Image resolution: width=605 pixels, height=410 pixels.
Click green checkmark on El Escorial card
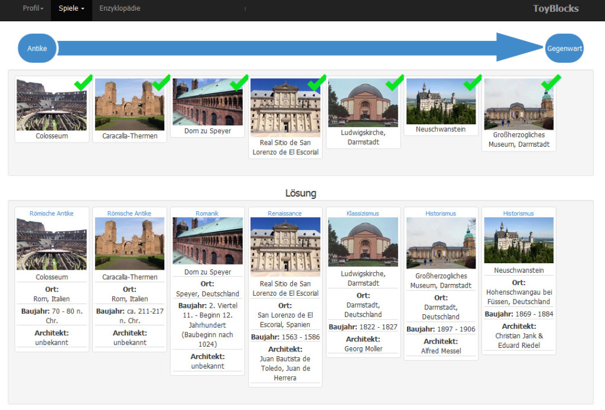pos(317,82)
